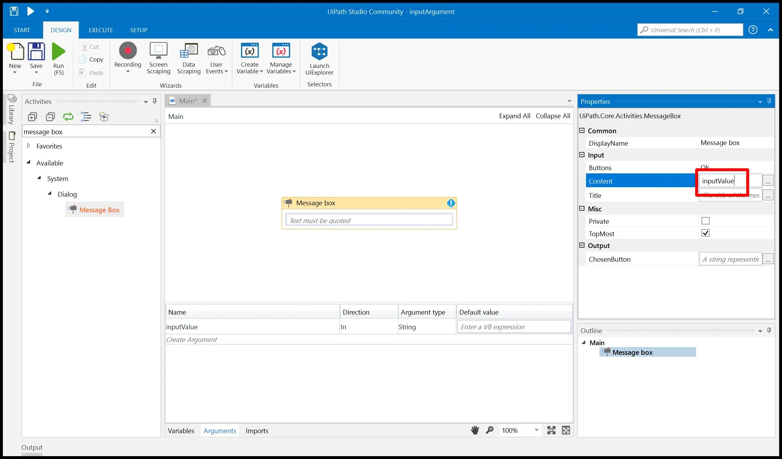Open the ChosenButton ellipsis button

[x=768, y=259]
